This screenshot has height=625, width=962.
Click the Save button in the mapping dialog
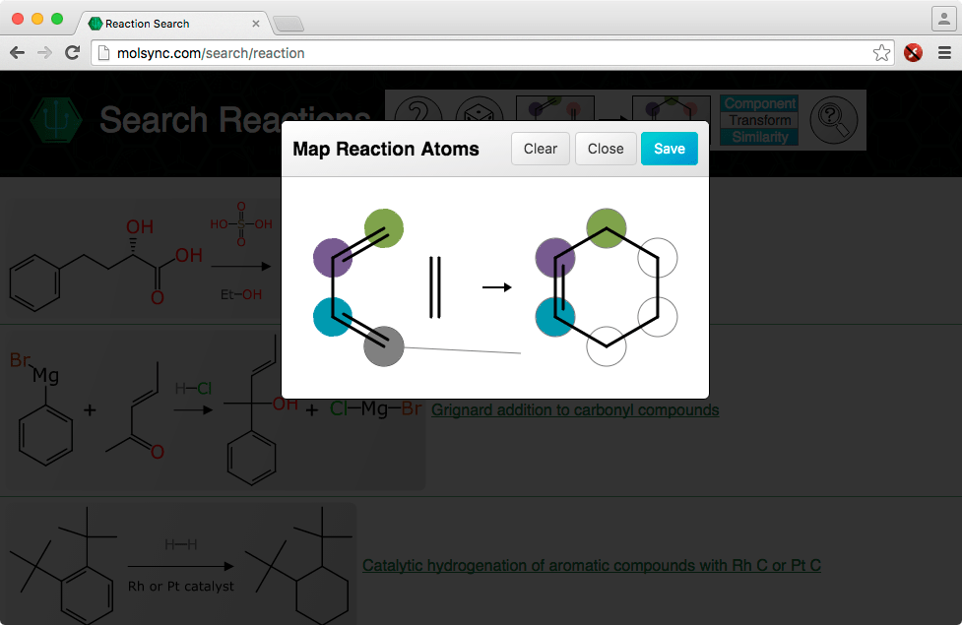click(669, 149)
